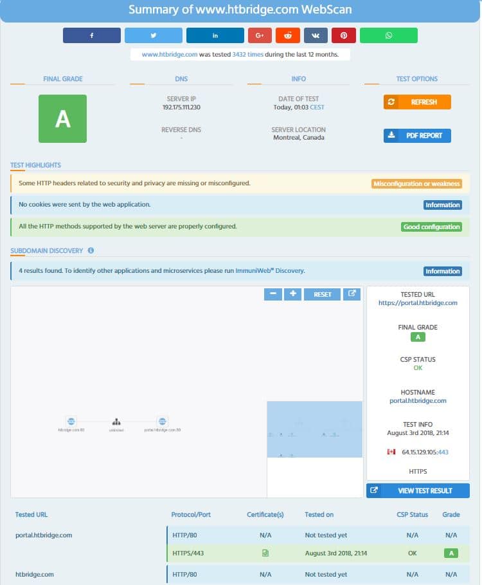Click the CSP Status column header
The width and height of the screenshot is (482, 585).
coord(413,514)
